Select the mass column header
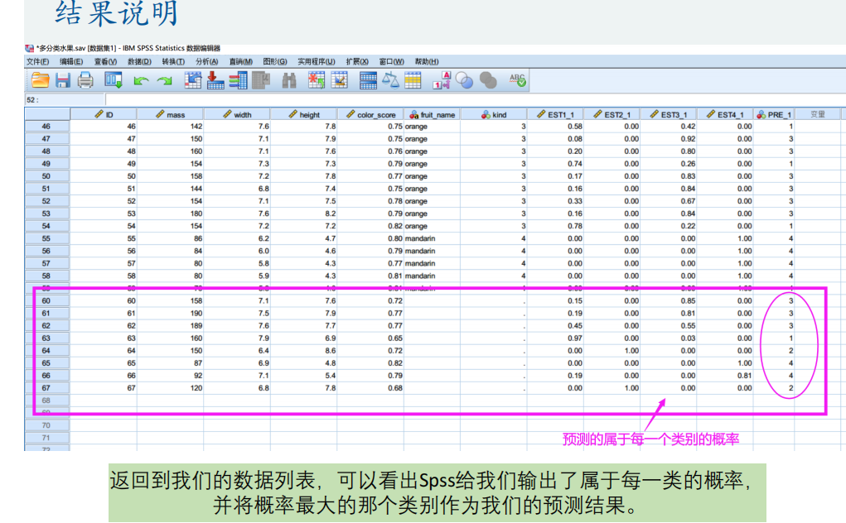Viewport: 846px width, 523px height. pyautogui.click(x=171, y=114)
